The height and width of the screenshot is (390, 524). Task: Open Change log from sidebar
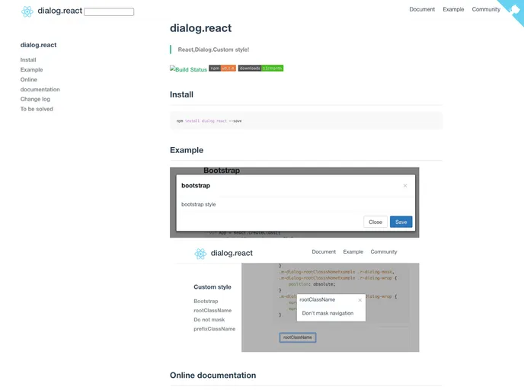click(x=36, y=99)
